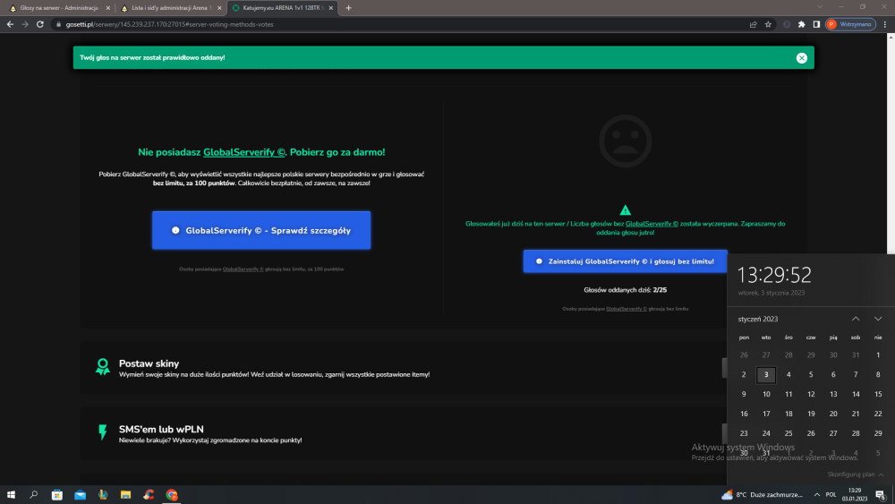Click the green warning triangle icon

point(625,210)
